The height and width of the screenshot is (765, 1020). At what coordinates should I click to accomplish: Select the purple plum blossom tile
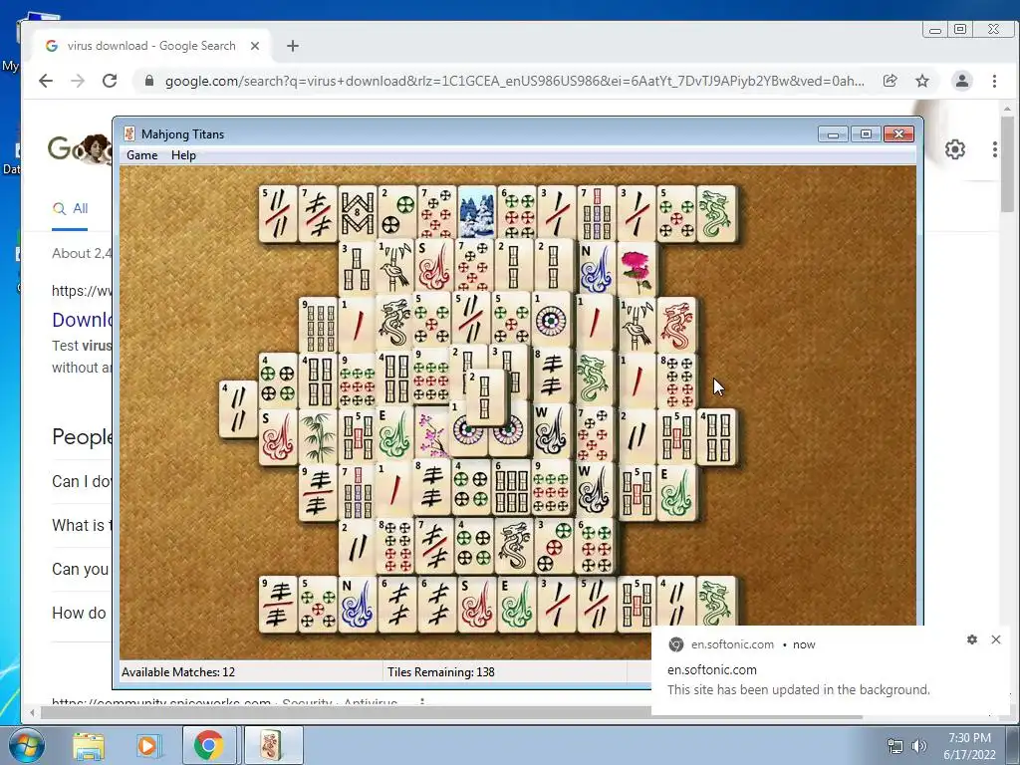pyautogui.click(x=431, y=436)
